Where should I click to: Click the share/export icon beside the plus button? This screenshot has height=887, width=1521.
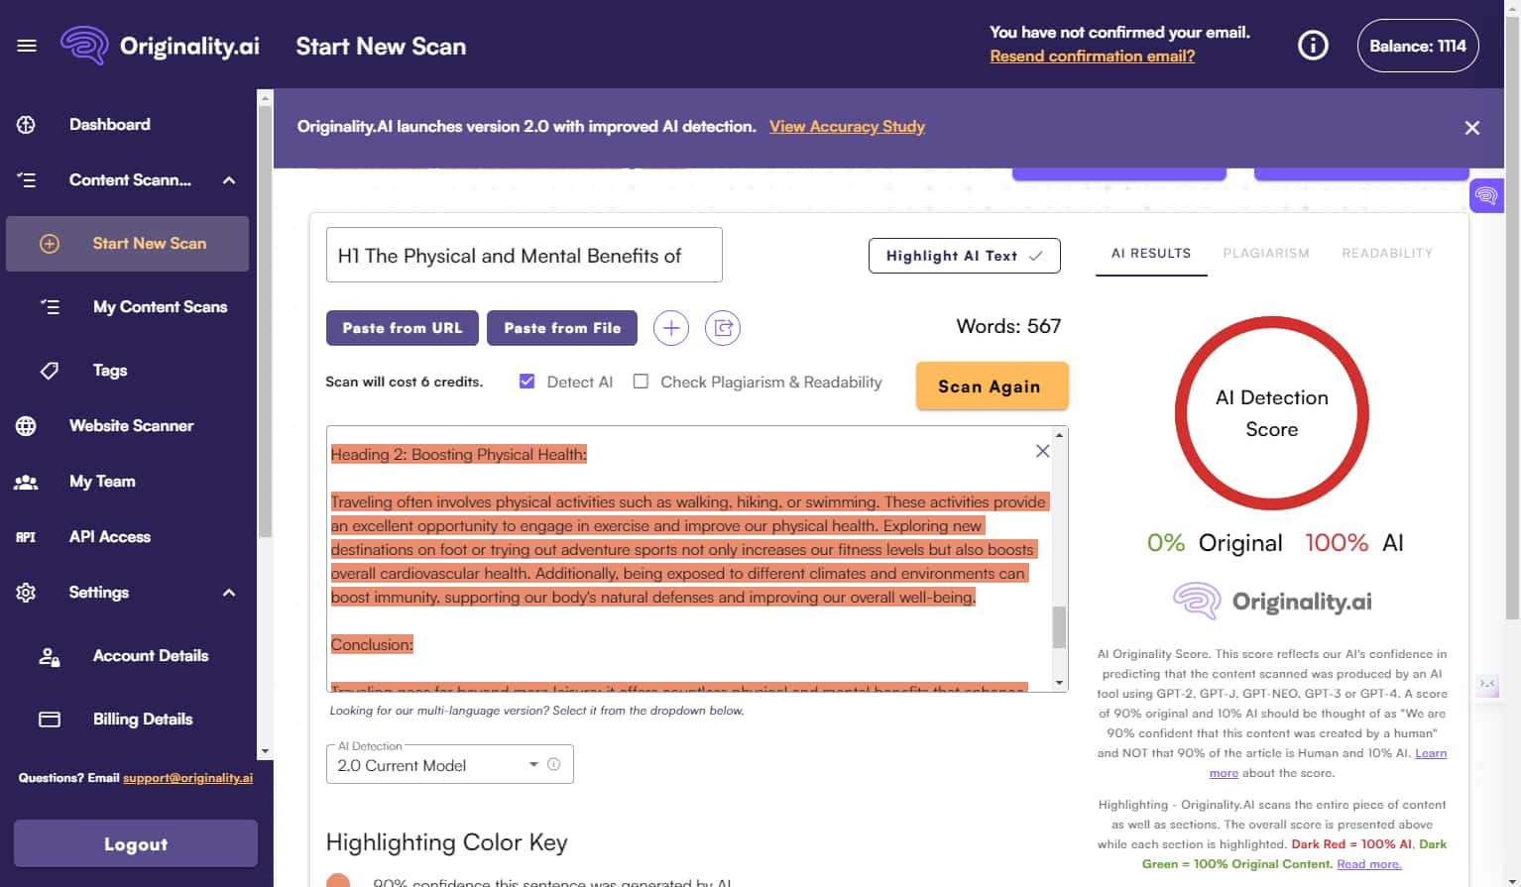pos(723,328)
